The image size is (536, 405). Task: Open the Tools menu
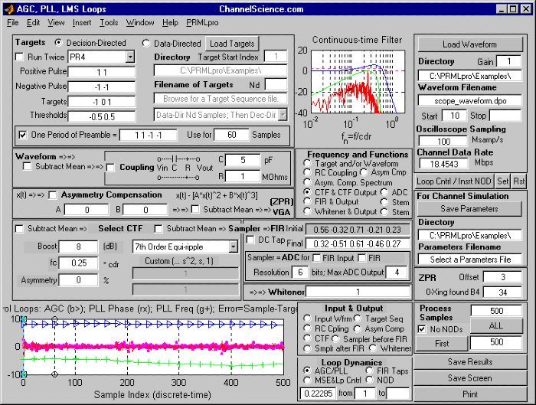click(109, 22)
